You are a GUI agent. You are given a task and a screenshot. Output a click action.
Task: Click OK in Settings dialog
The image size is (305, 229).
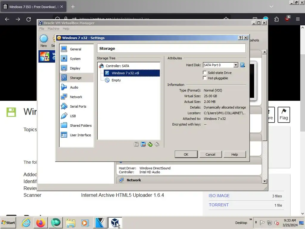pos(186,154)
